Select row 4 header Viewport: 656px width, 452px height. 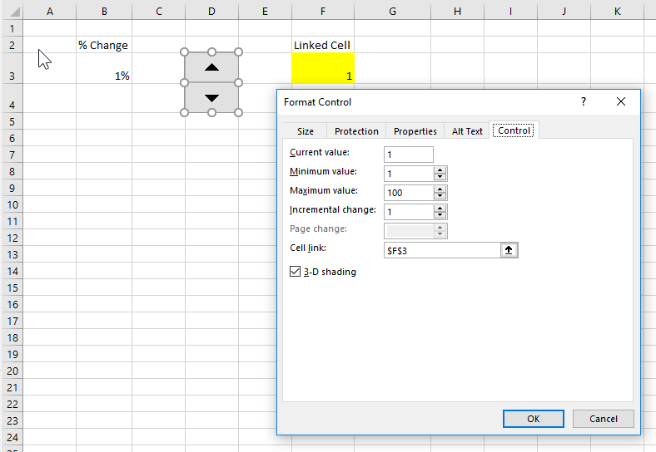tap(12, 98)
